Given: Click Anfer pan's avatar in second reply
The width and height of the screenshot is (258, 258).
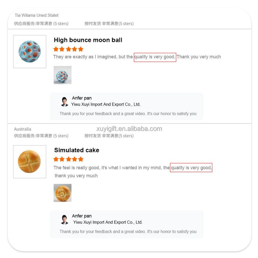Looking at the screenshot, I should coord(64,219).
